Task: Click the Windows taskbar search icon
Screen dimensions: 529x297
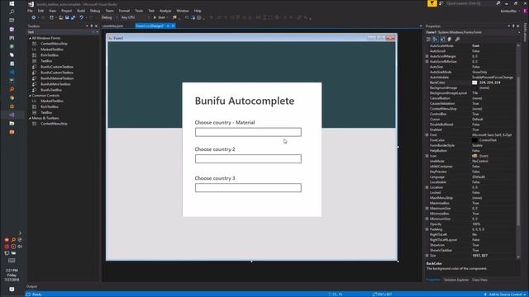Action: [x=12, y=12]
